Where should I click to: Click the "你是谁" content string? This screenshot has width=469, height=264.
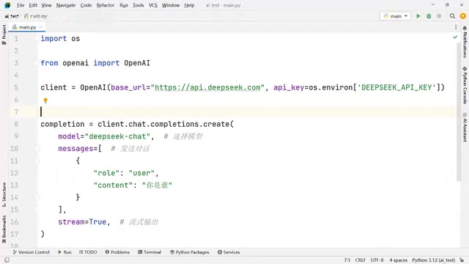[x=157, y=186]
